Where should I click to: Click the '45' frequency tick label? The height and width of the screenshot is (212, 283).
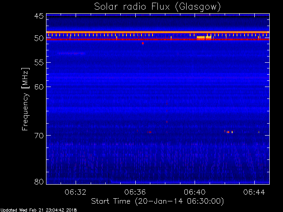point(39,16)
